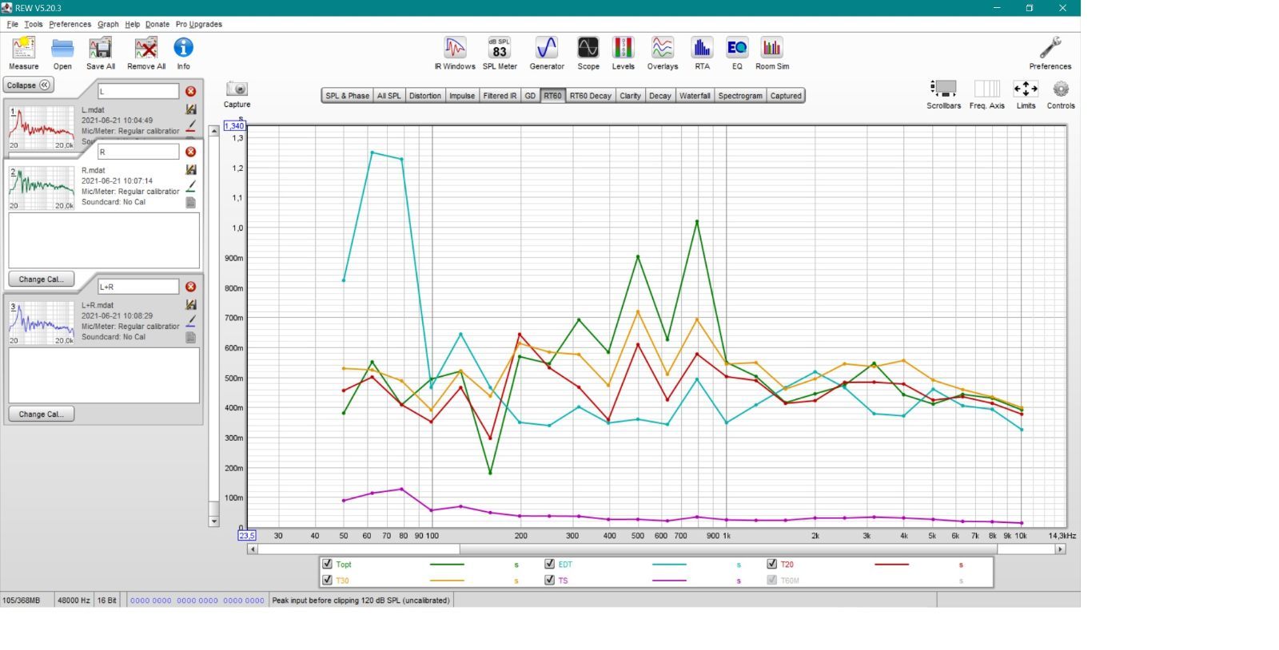The height and width of the screenshot is (650, 1279).
Task: Click the R measurement name field
Action: coord(138,152)
